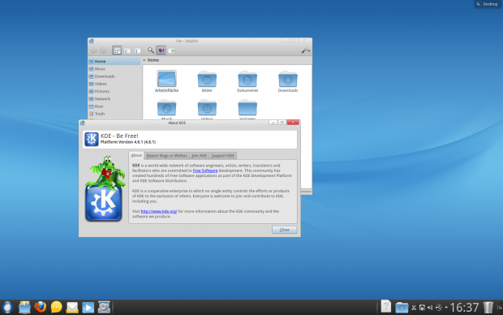Go forward in Dolphin toolbar

pyautogui.click(x=103, y=50)
